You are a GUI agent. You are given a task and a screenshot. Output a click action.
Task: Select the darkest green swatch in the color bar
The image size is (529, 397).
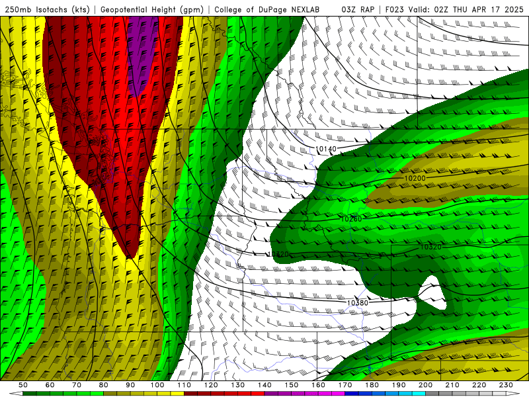[30, 393]
